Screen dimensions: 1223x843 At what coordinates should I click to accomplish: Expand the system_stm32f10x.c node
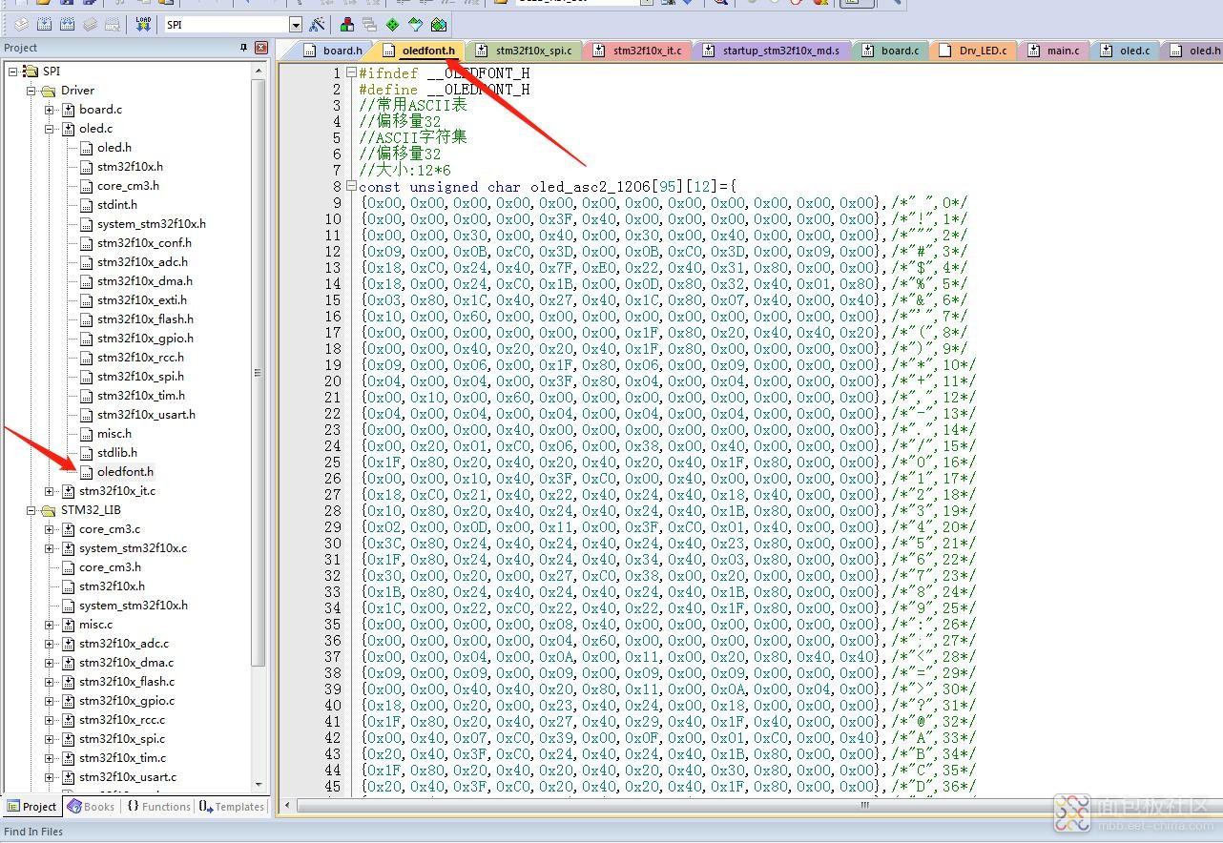tap(50, 548)
